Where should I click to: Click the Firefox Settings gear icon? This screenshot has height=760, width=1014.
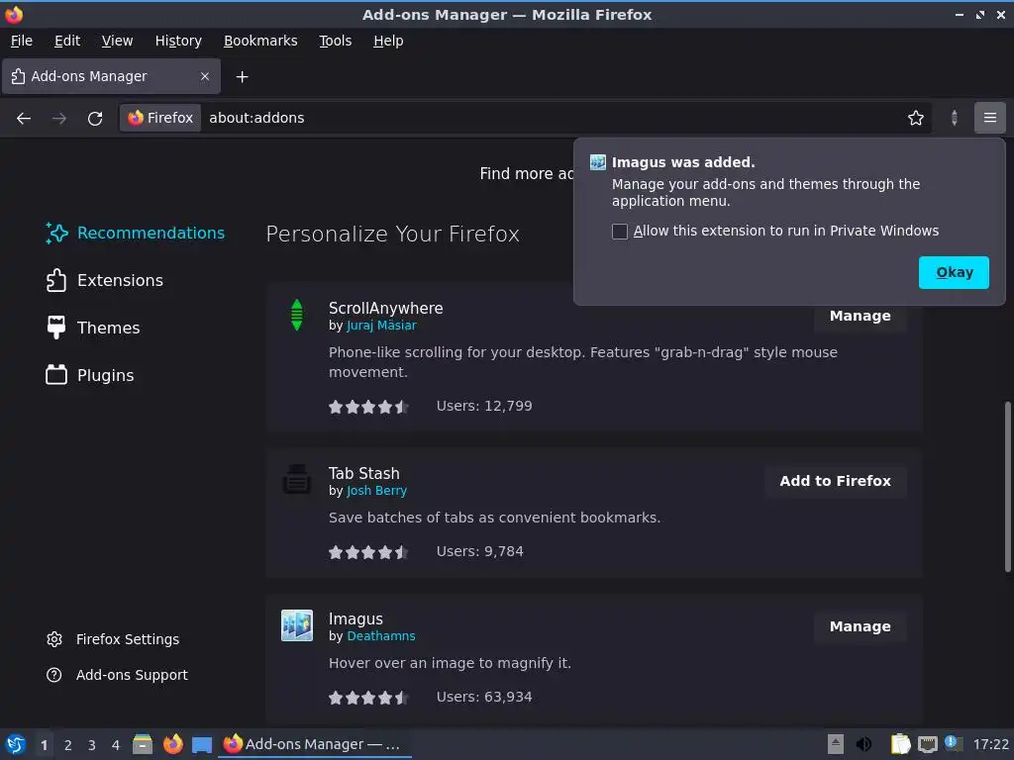pyautogui.click(x=54, y=639)
